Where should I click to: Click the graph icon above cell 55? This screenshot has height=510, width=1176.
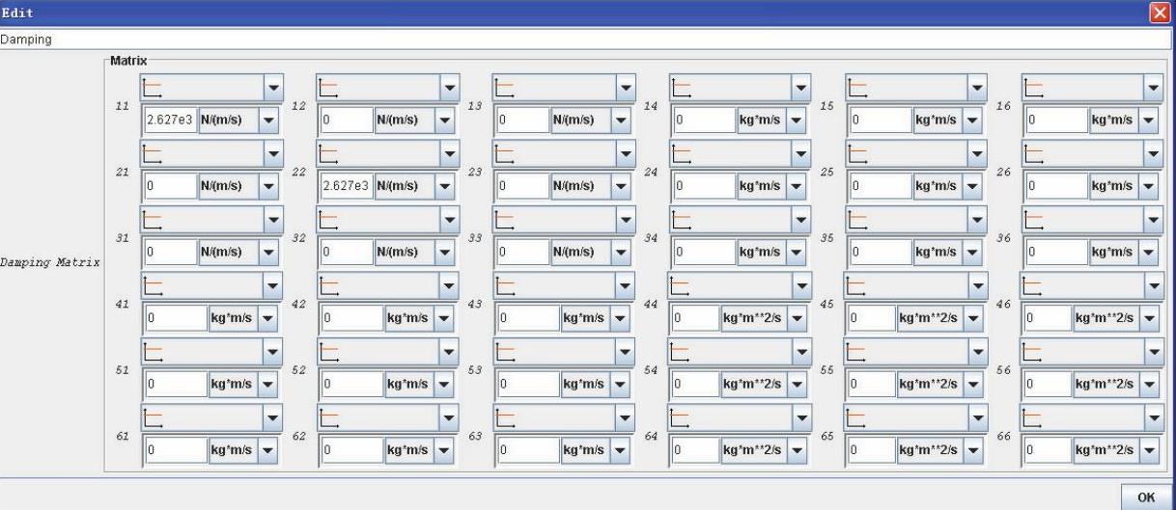(x=857, y=352)
